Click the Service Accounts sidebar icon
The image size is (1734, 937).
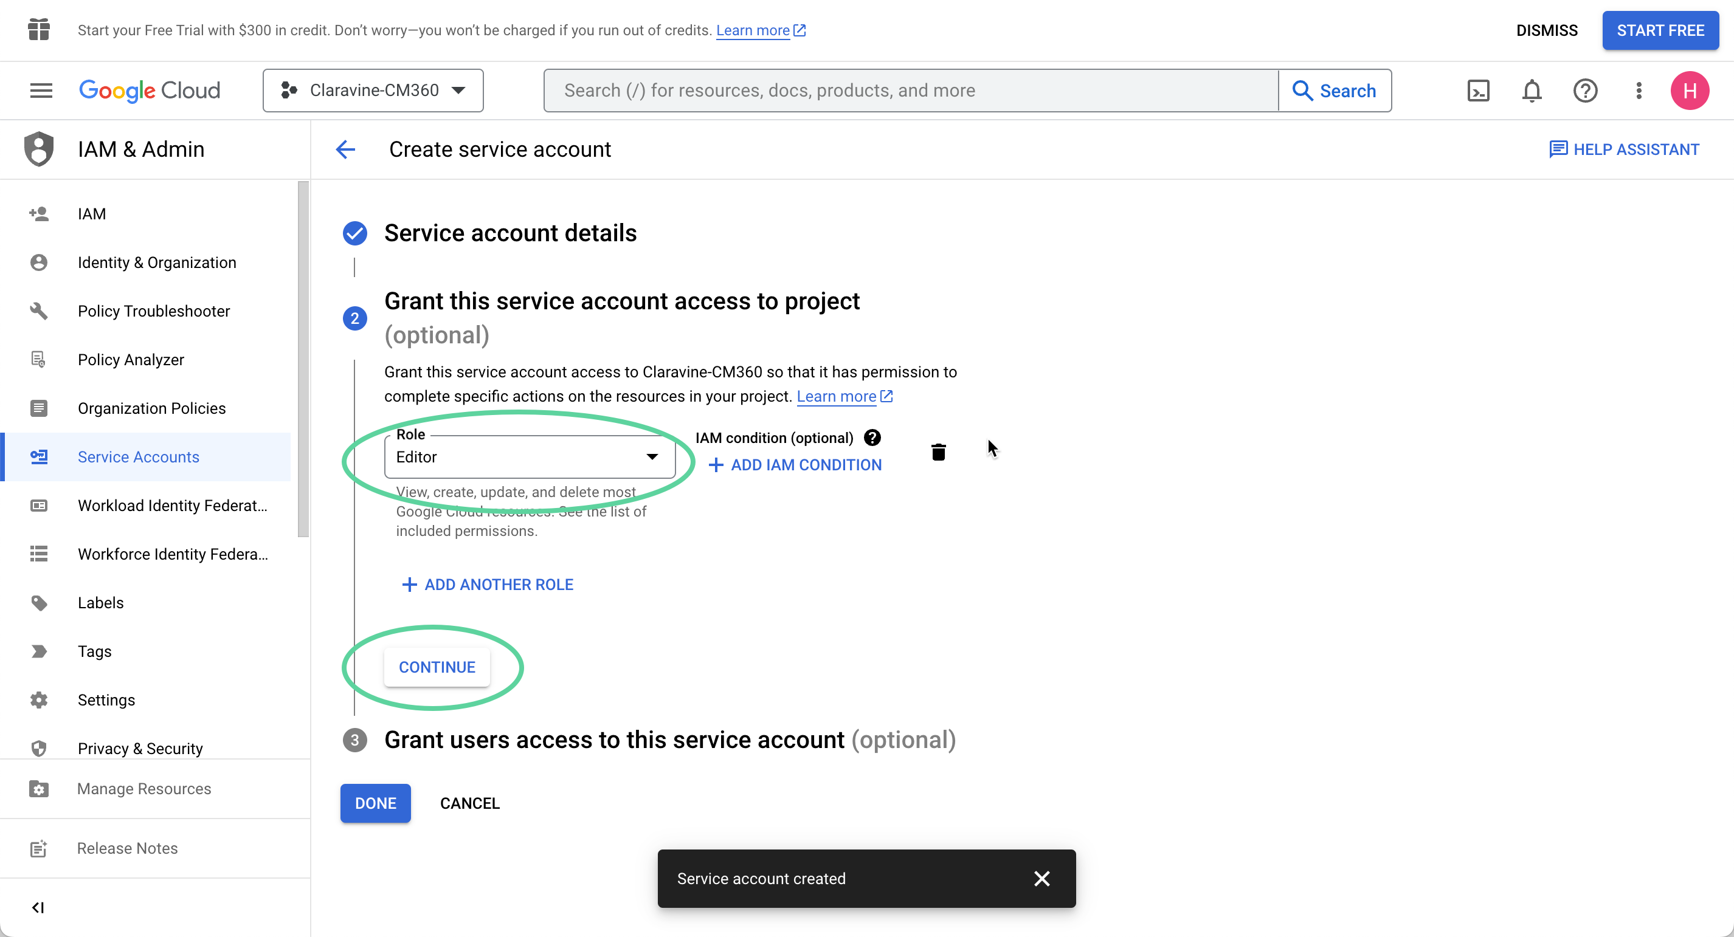point(39,457)
